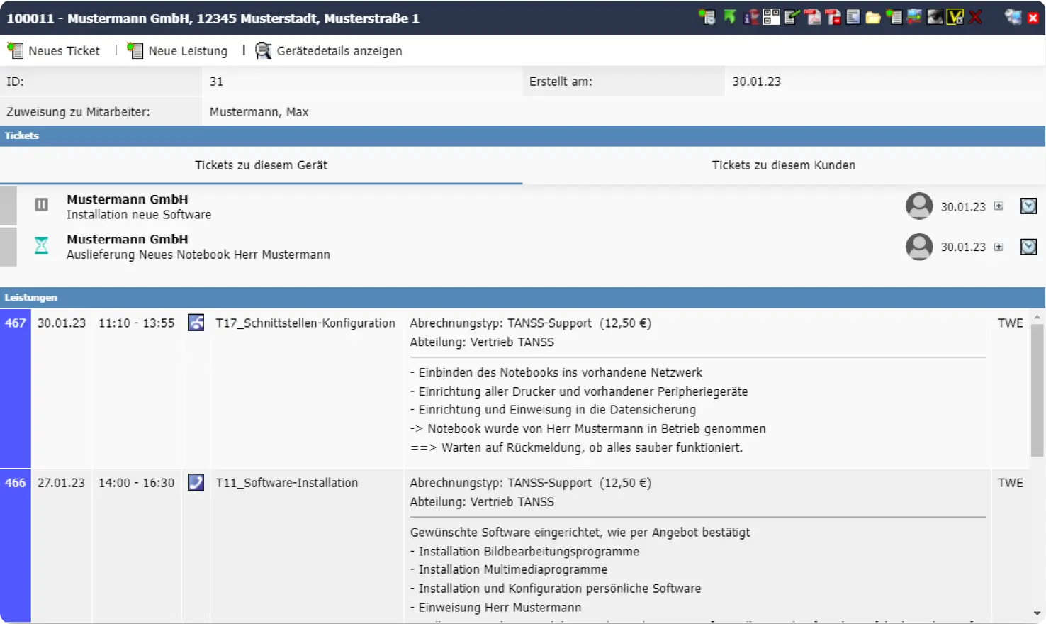The height and width of the screenshot is (624, 1046).
Task: Expand plus box on Auslieferung Neues Notebook ticket
Action: point(999,247)
